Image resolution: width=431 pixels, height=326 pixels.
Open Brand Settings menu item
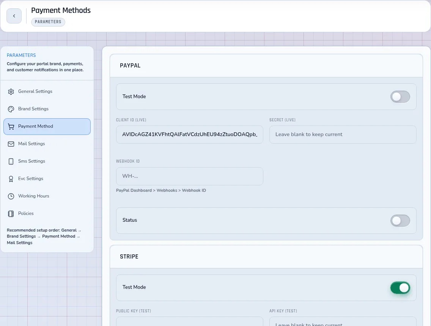click(x=47, y=109)
